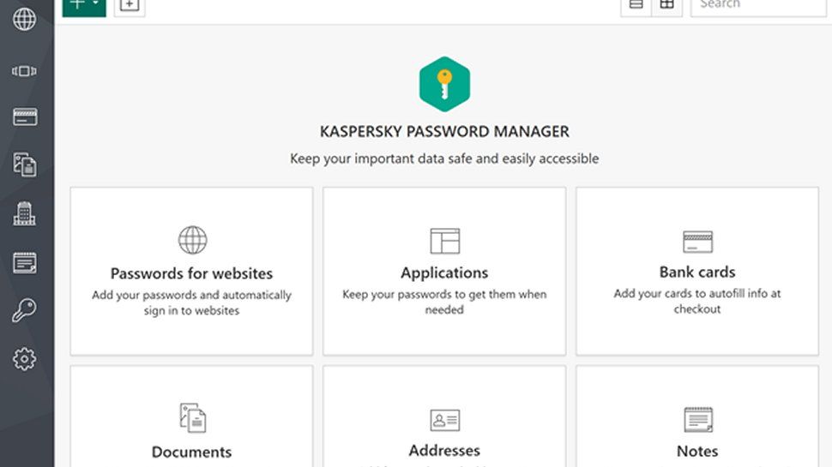Expand the Add button dropdown arrow
The height and width of the screenshot is (467, 832).
point(96,4)
